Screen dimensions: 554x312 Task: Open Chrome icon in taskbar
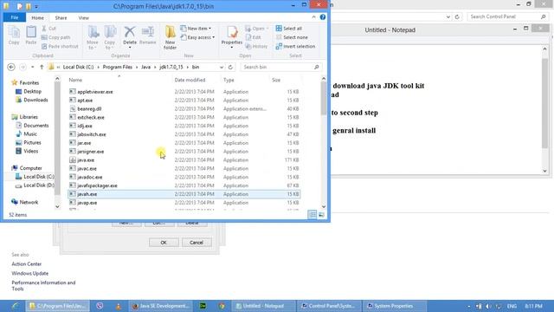(222, 306)
